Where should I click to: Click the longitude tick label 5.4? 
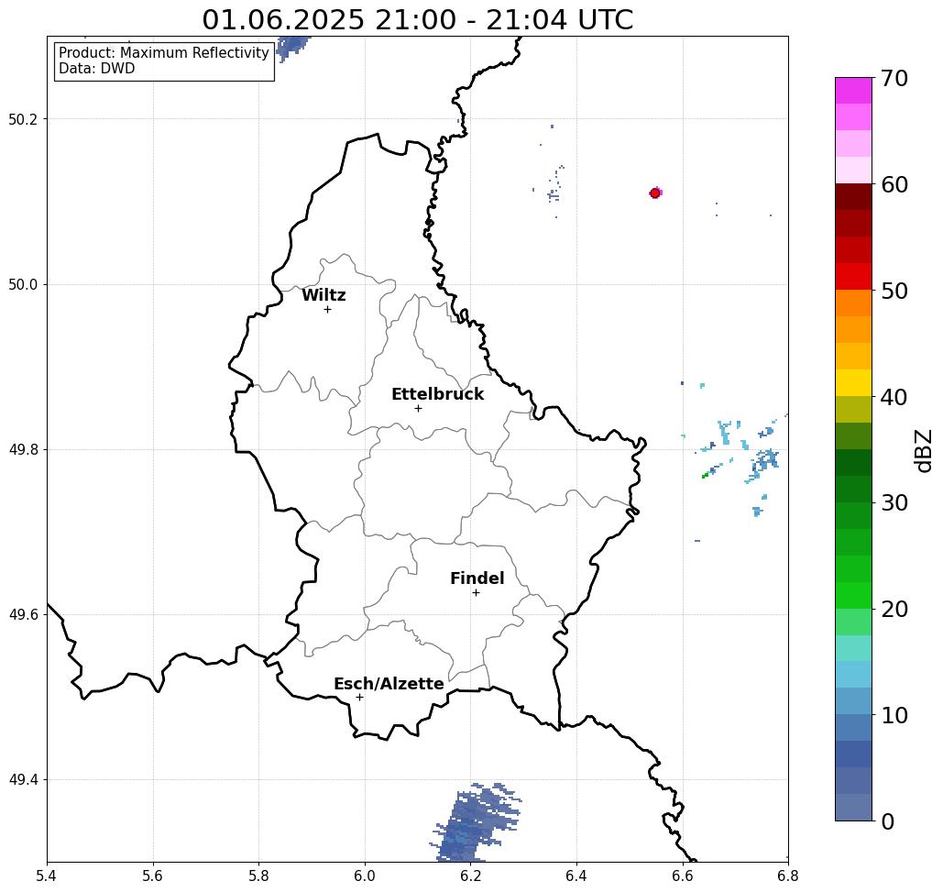click(x=47, y=876)
